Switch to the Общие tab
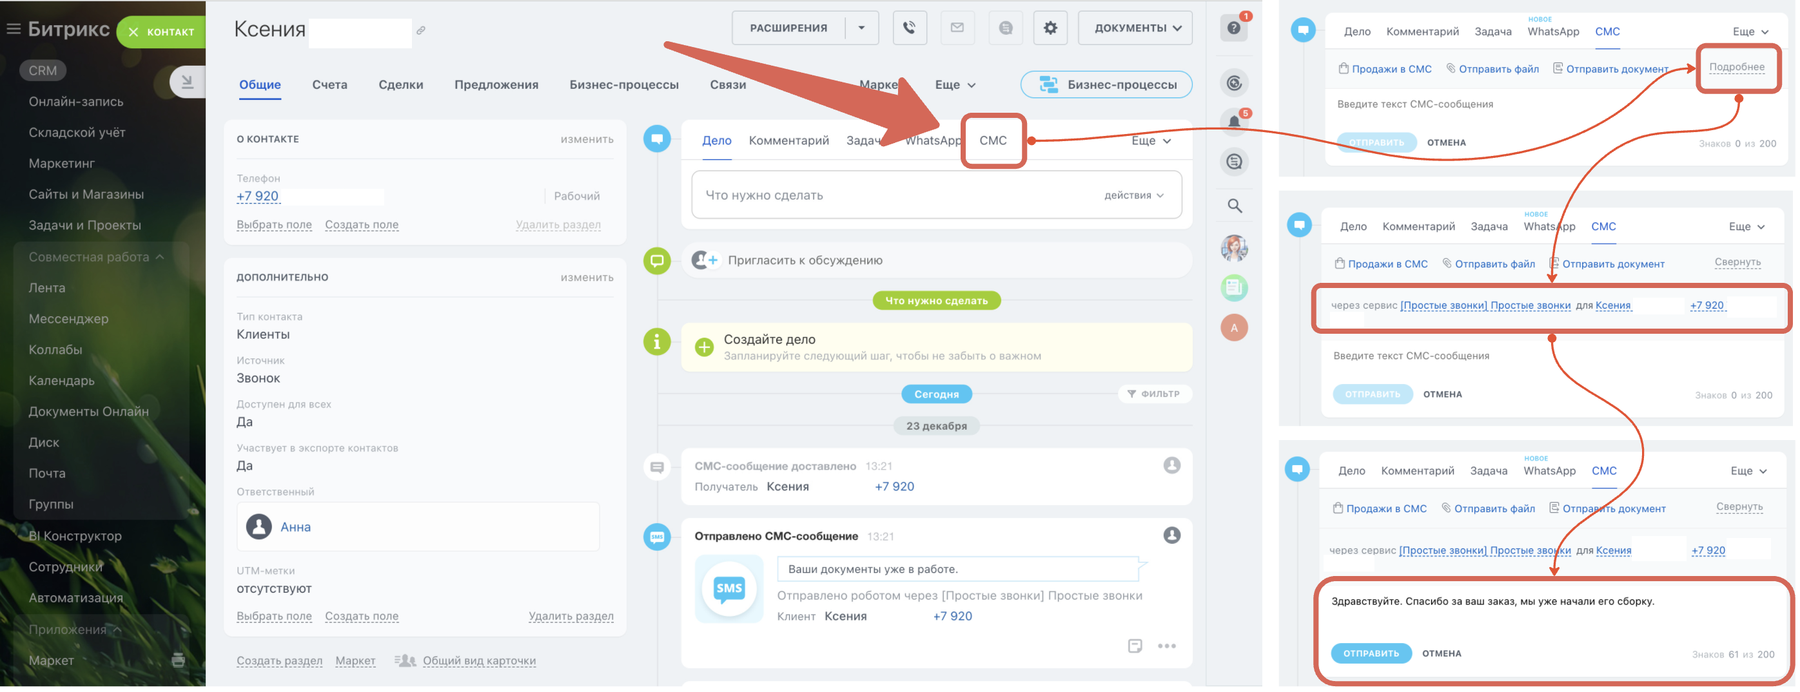Screen dimensions: 1800x692 [x=260, y=84]
